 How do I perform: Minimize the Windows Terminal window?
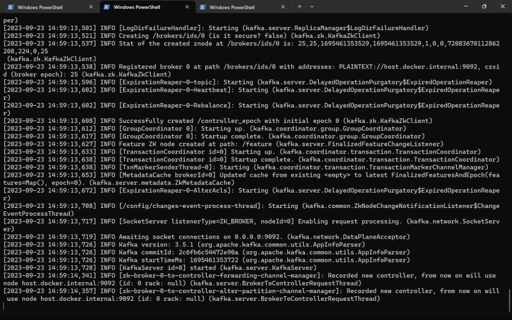[466, 6]
